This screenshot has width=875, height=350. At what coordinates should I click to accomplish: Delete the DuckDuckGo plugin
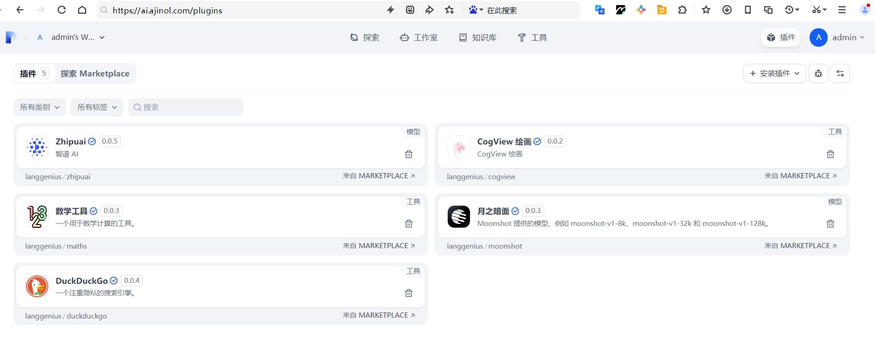pyautogui.click(x=409, y=293)
